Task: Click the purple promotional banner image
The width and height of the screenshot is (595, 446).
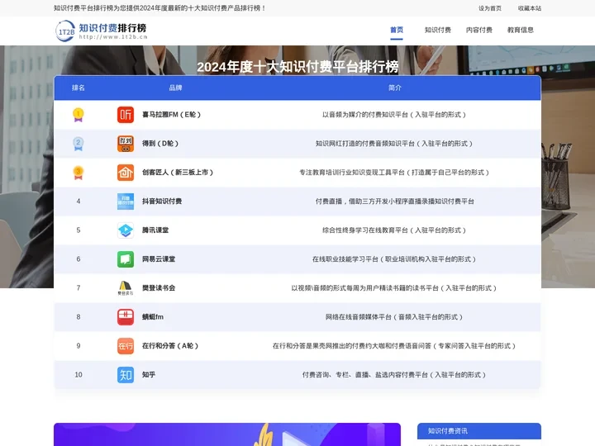Action: tap(227, 434)
